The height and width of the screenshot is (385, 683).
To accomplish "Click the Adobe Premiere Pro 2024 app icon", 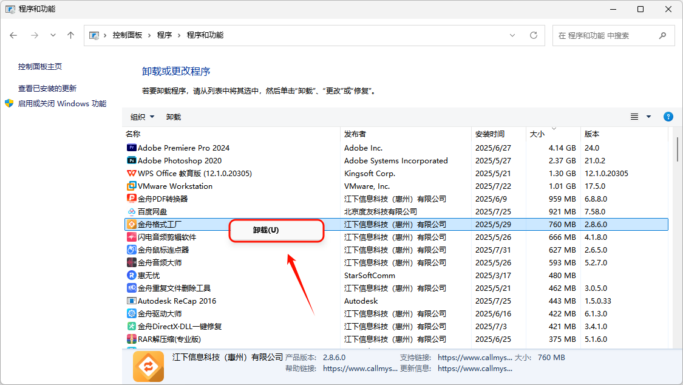I will pos(131,148).
